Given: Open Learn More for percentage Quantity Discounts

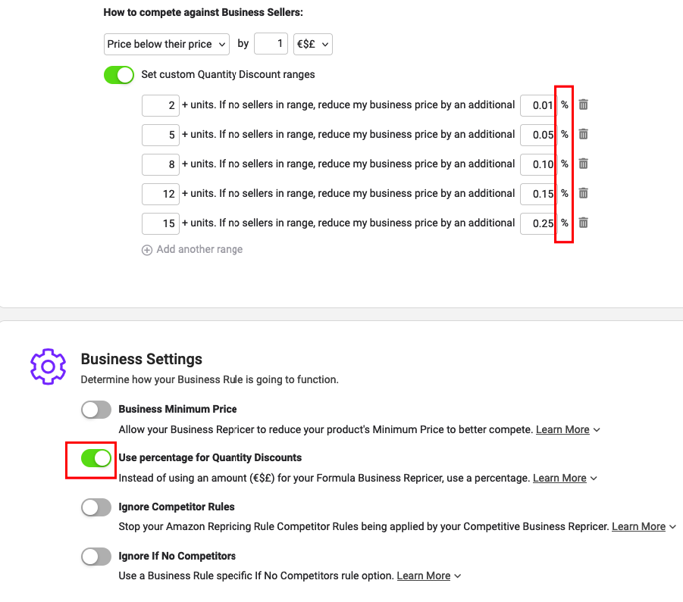Looking at the screenshot, I should point(559,478).
